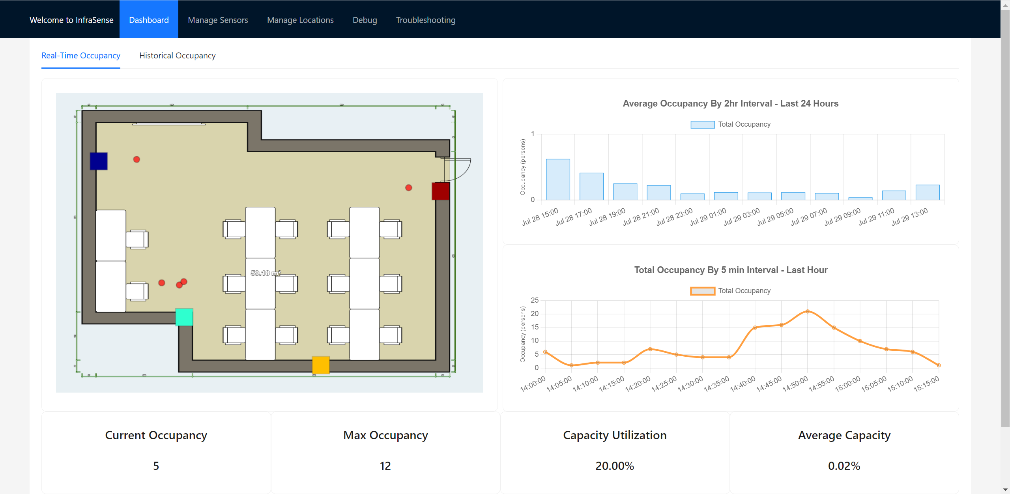Open the Debug menu item
The height and width of the screenshot is (494, 1010).
[x=365, y=20]
